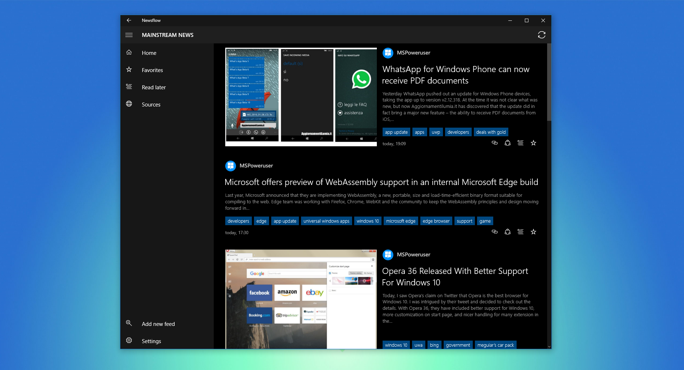The image size is (684, 370).
Task: Click "meguiar's car pack" tag
Action: (x=495, y=345)
